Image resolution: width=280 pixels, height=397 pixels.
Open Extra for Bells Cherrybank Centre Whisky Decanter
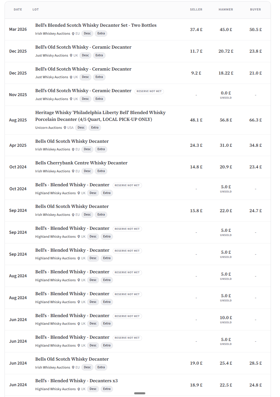[101, 171]
